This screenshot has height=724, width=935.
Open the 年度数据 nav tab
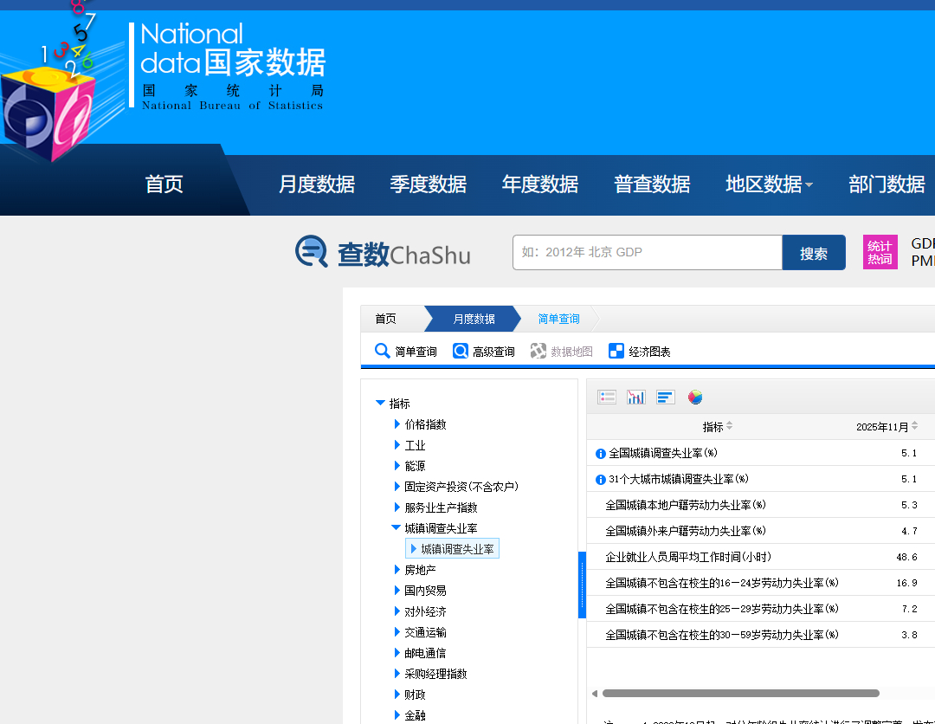pyautogui.click(x=539, y=184)
